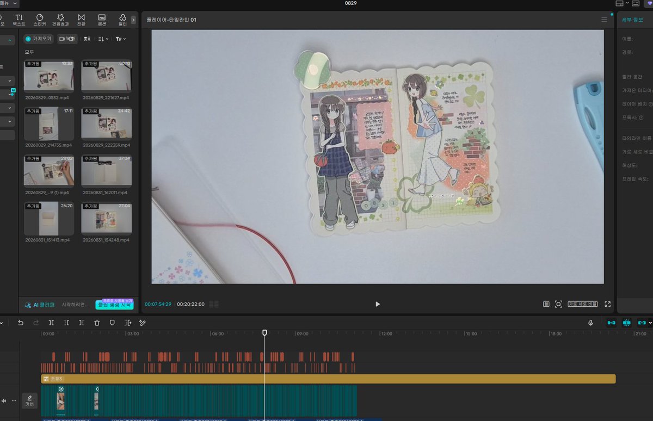
Task: Jump to 03:00 on the timeline ruler
Action: pos(133,333)
